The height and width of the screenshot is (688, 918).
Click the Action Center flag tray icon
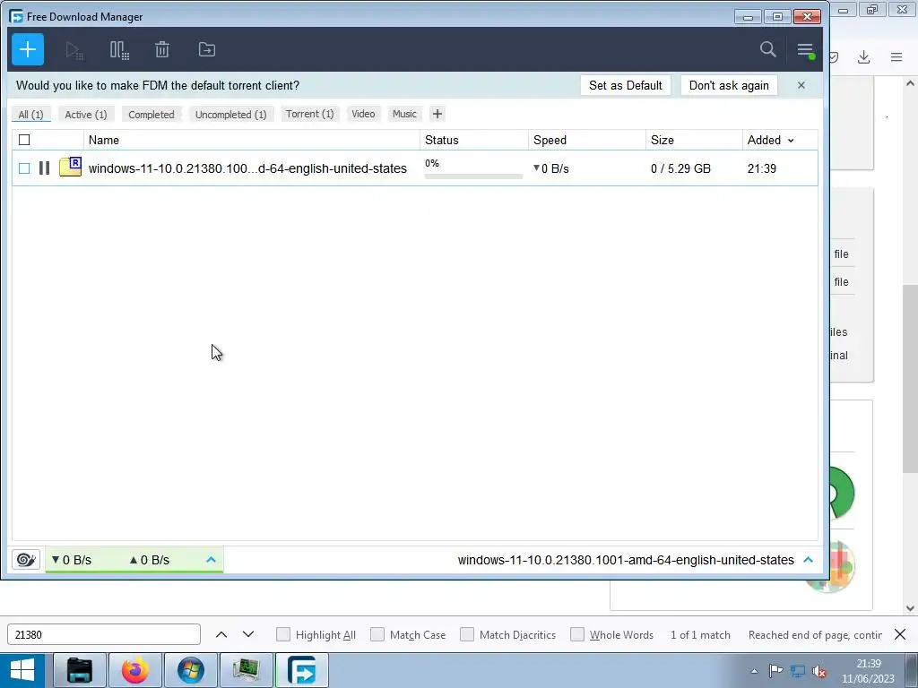point(775,671)
